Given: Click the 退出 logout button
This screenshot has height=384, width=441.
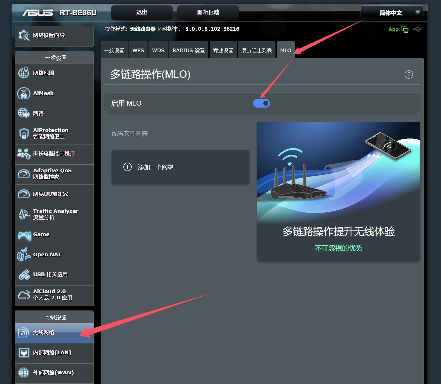Looking at the screenshot, I should [x=142, y=12].
